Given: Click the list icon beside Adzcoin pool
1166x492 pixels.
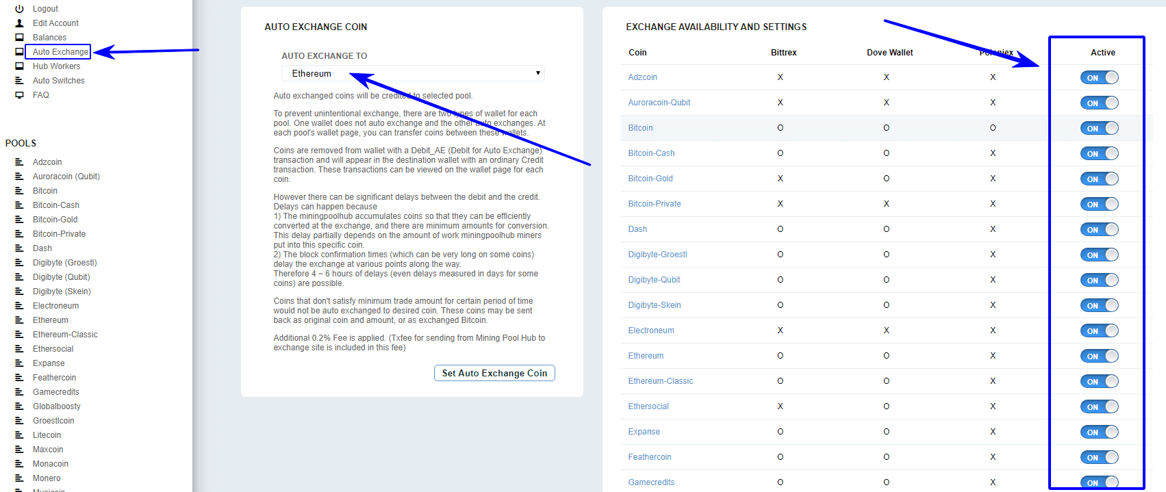Looking at the screenshot, I should (x=19, y=162).
